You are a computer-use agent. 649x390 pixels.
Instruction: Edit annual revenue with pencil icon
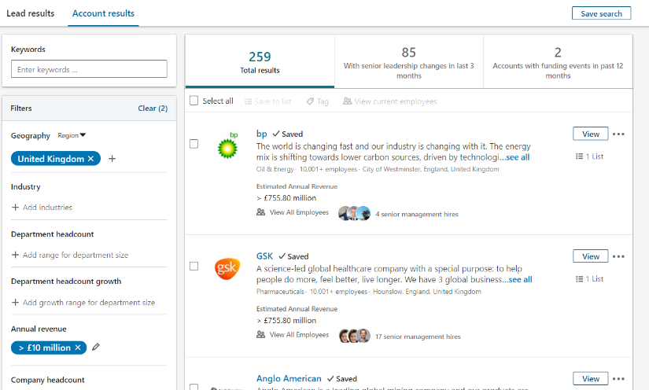96,347
